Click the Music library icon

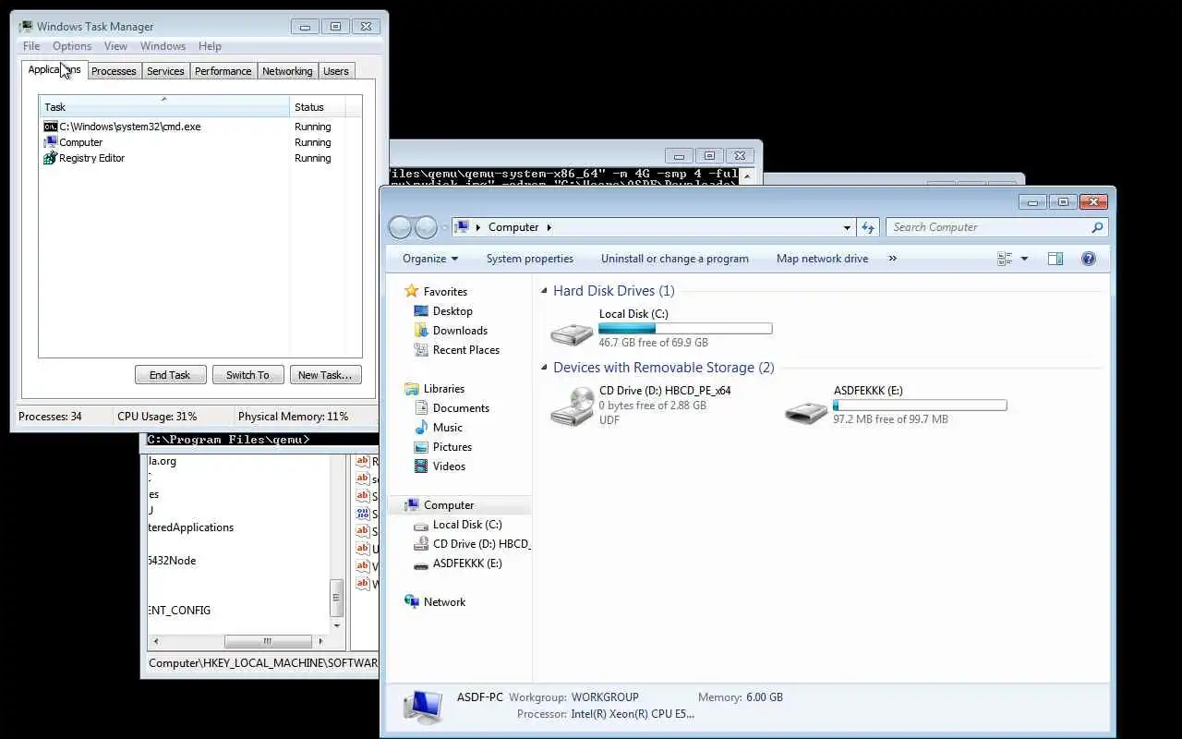click(421, 428)
